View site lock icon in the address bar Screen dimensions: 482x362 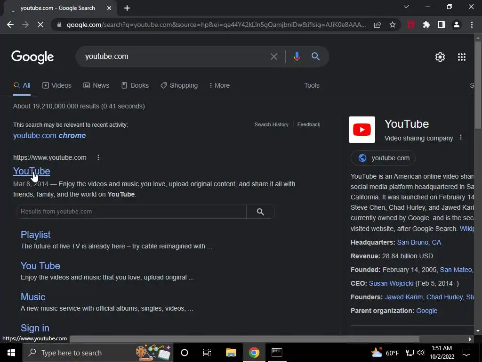tap(59, 25)
